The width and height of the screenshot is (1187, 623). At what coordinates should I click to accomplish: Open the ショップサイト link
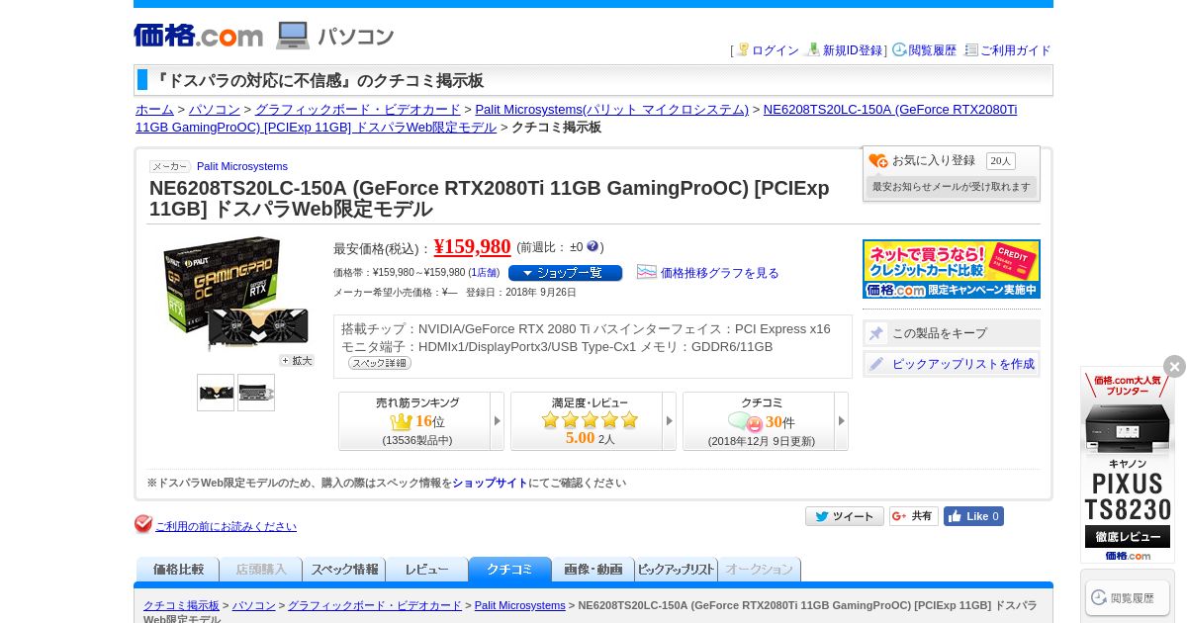click(490, 484)
